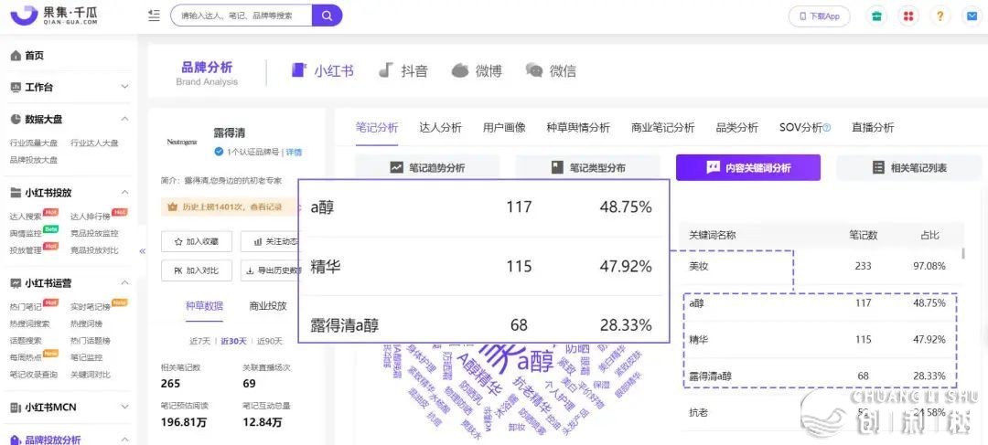Open the help question mark icon

pos(940,16)
